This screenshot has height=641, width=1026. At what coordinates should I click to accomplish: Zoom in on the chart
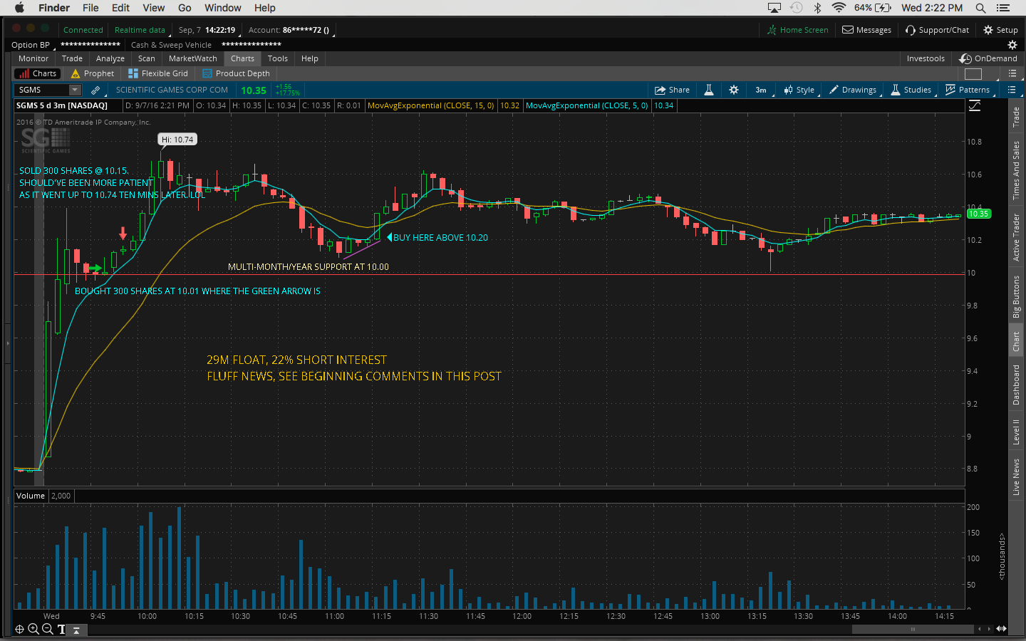tap(33, 629)
